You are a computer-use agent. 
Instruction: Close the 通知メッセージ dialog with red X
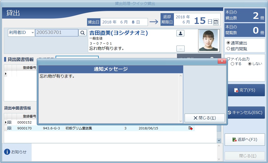click(x=222, y=61)
